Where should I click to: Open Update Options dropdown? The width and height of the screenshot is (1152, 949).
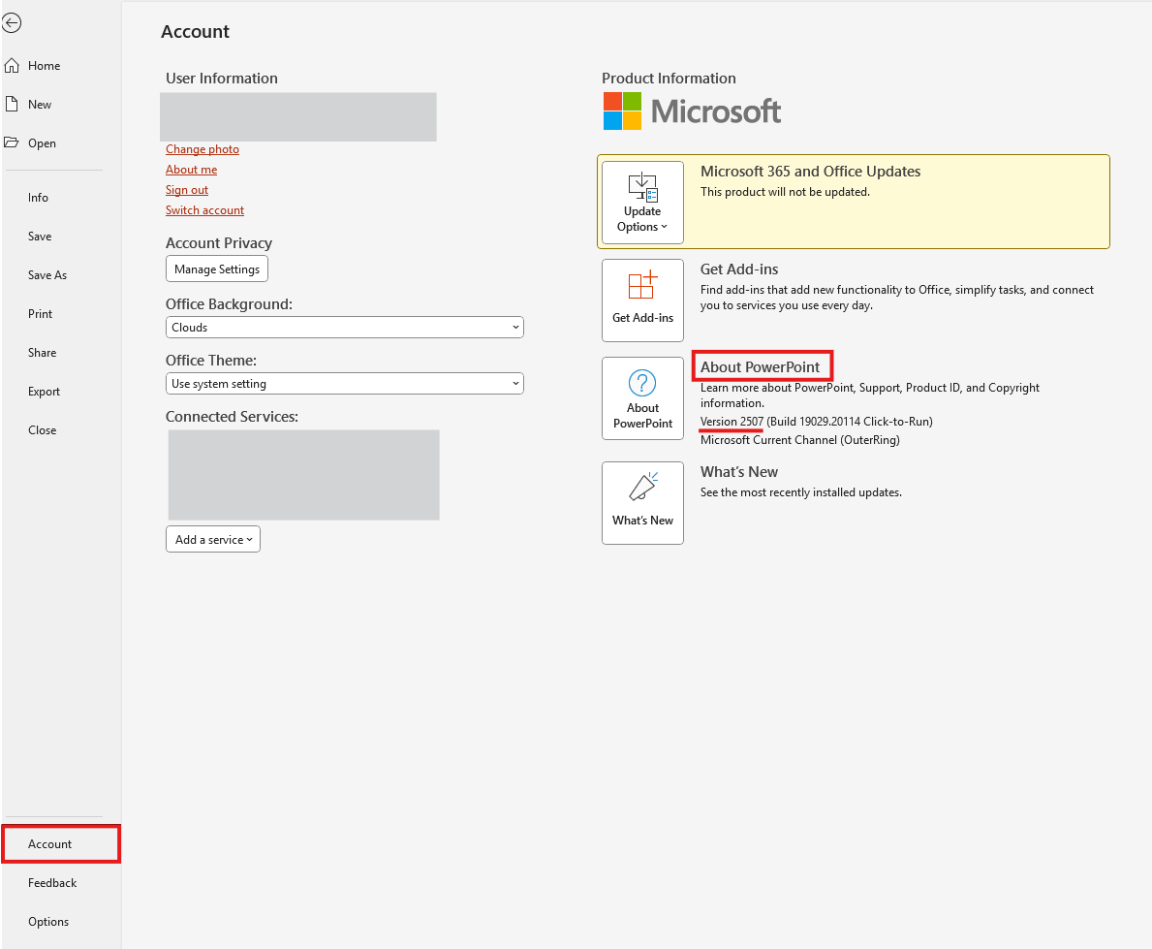(642, 203)
